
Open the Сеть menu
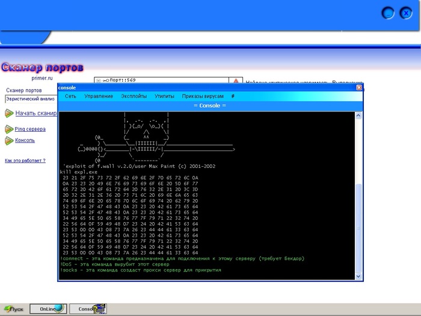tap(70, 96)
